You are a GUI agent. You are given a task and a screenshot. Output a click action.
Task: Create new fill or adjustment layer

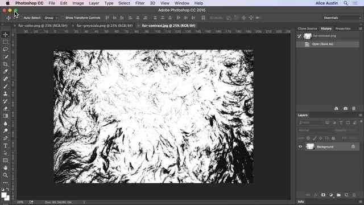331,195
